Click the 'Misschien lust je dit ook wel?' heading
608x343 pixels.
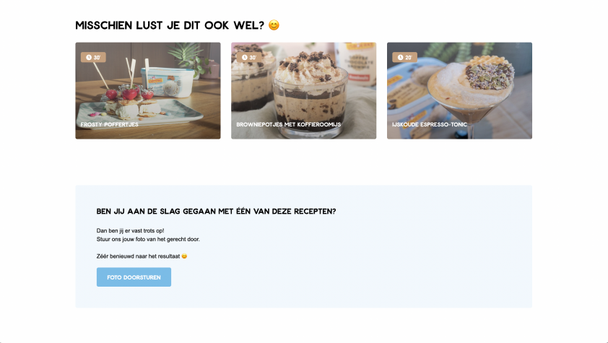(170, 25)
